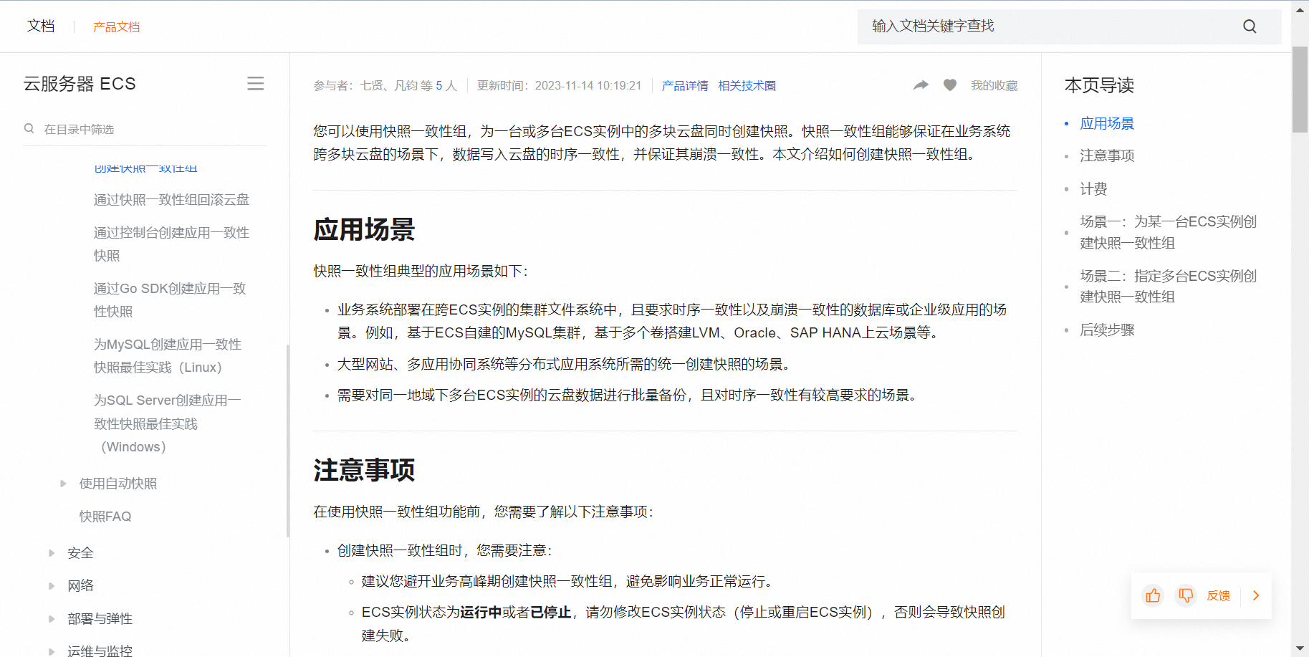Select the 网络 sidebar label

click(x=80, y=586)
